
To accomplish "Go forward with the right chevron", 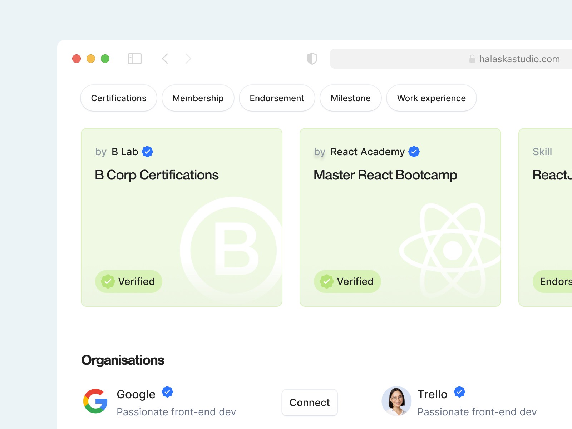I will coord(188,59).
